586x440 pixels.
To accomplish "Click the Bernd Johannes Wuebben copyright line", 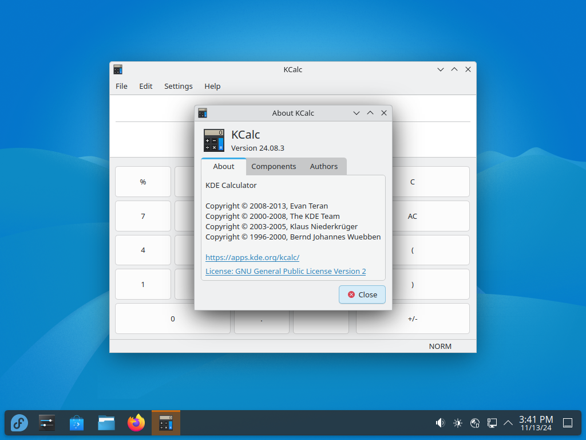I will 293,237.
